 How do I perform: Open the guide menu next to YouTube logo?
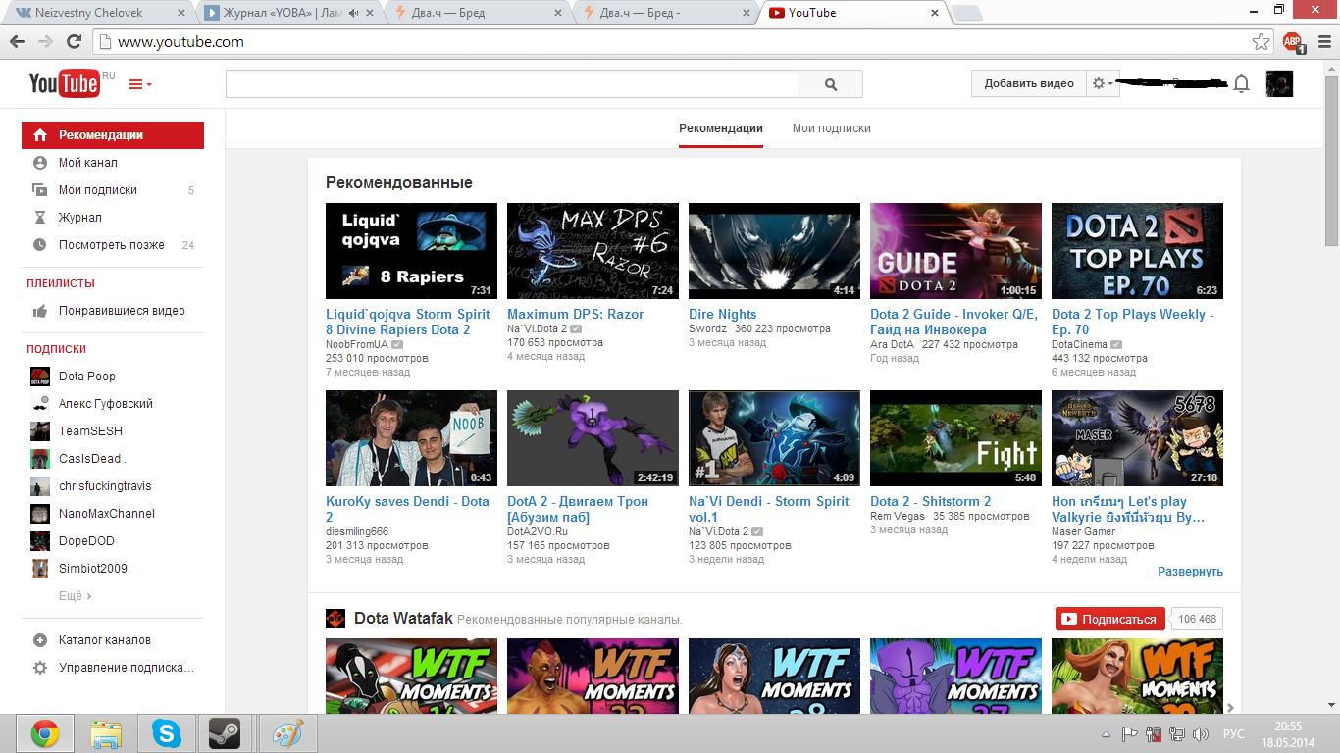tap(140, 84)
